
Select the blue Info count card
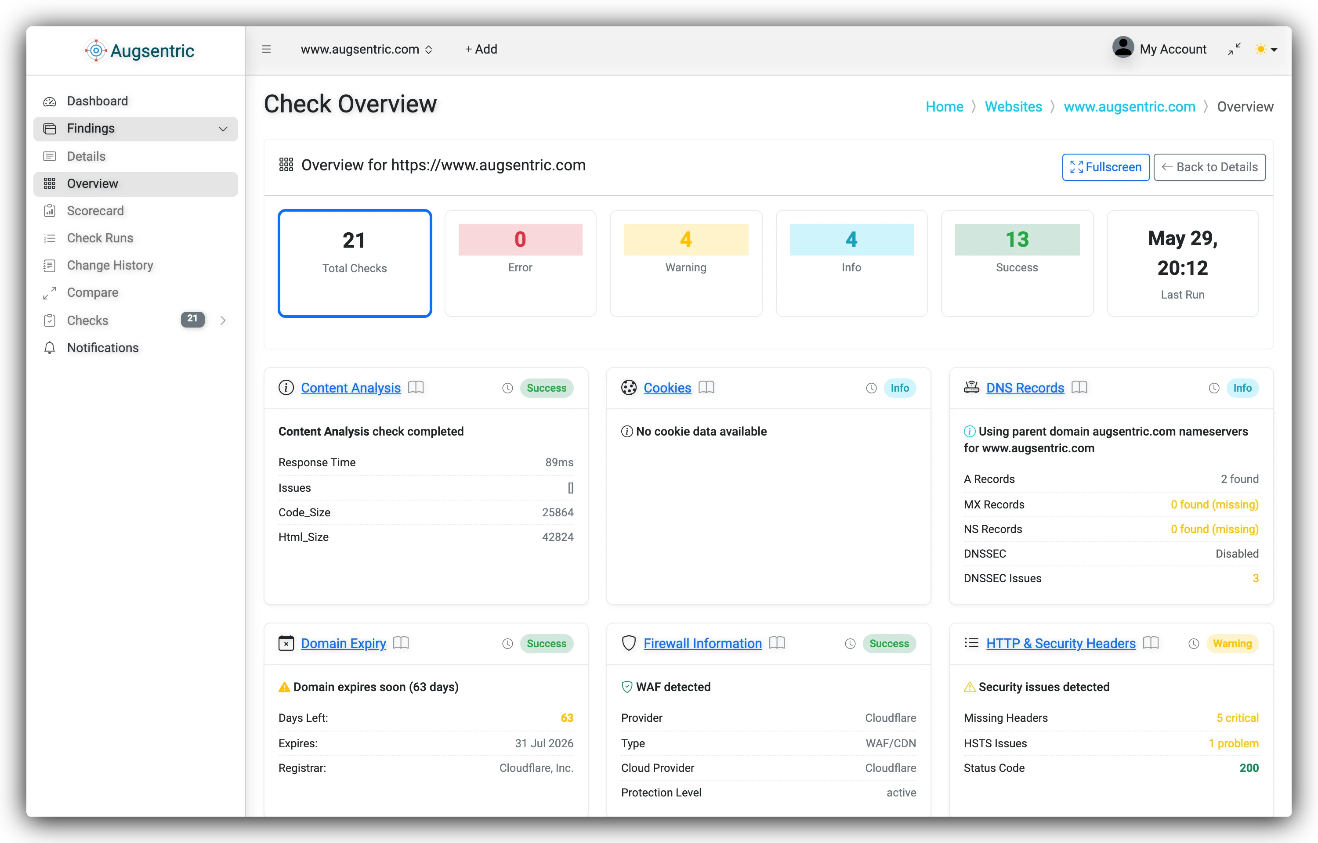851,263
